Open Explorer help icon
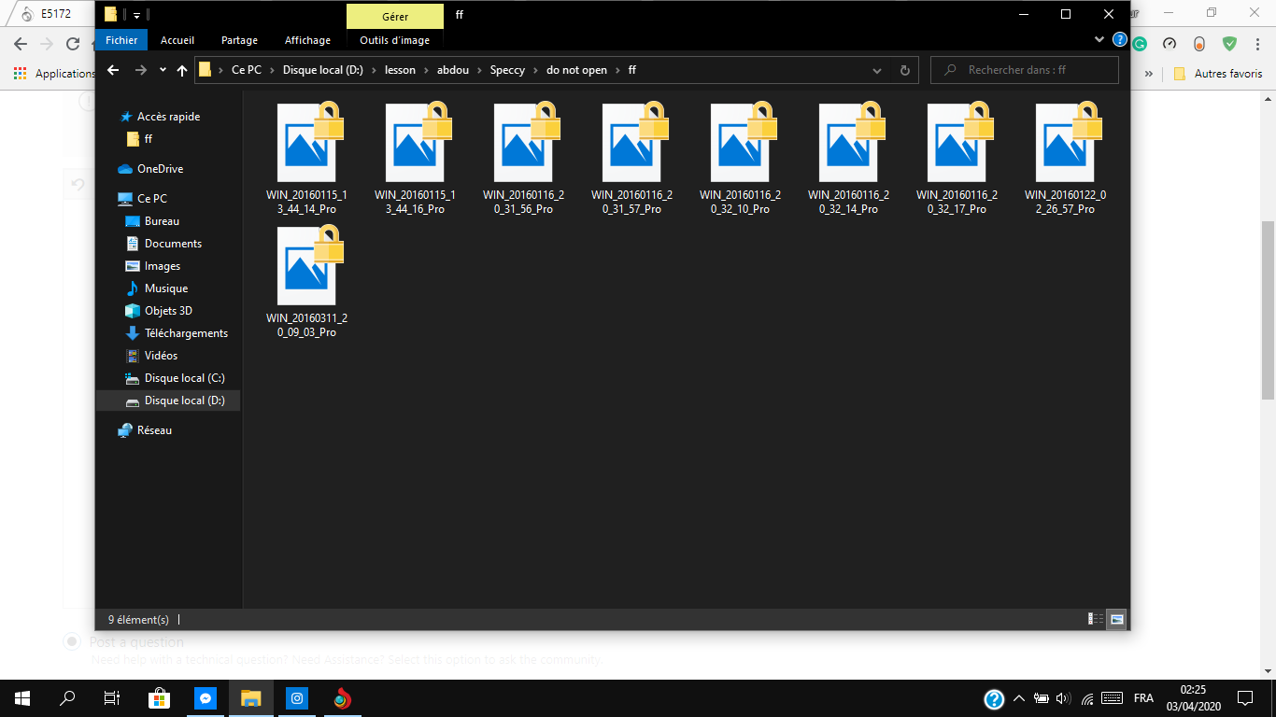 tap(1120, 40)
